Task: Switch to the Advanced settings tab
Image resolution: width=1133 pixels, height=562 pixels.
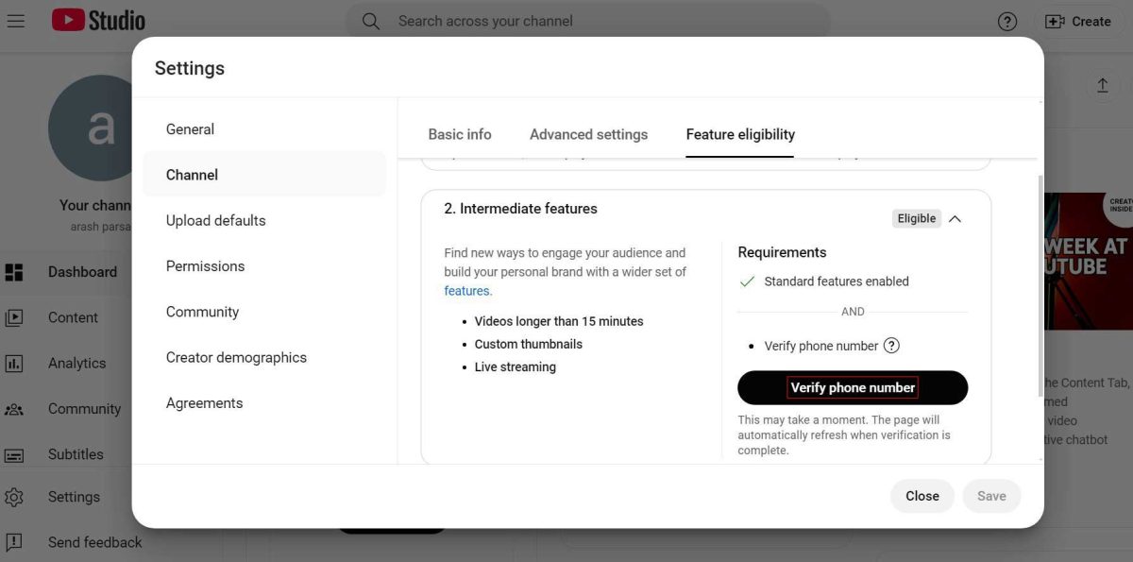Action: 589,134
